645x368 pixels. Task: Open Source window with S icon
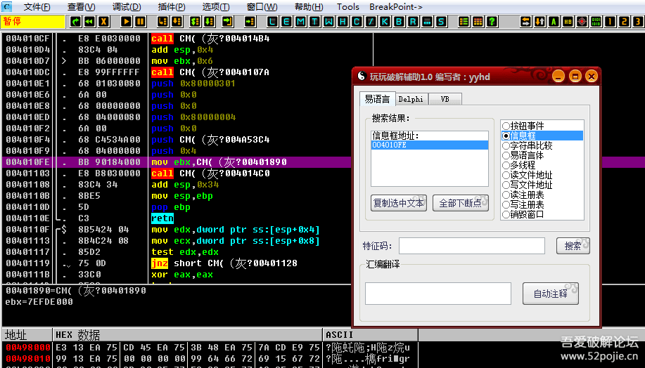pyautogui.click(x=441, y=21)
